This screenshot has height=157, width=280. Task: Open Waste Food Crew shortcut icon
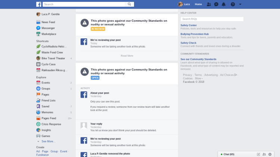[x=38, y=52]
